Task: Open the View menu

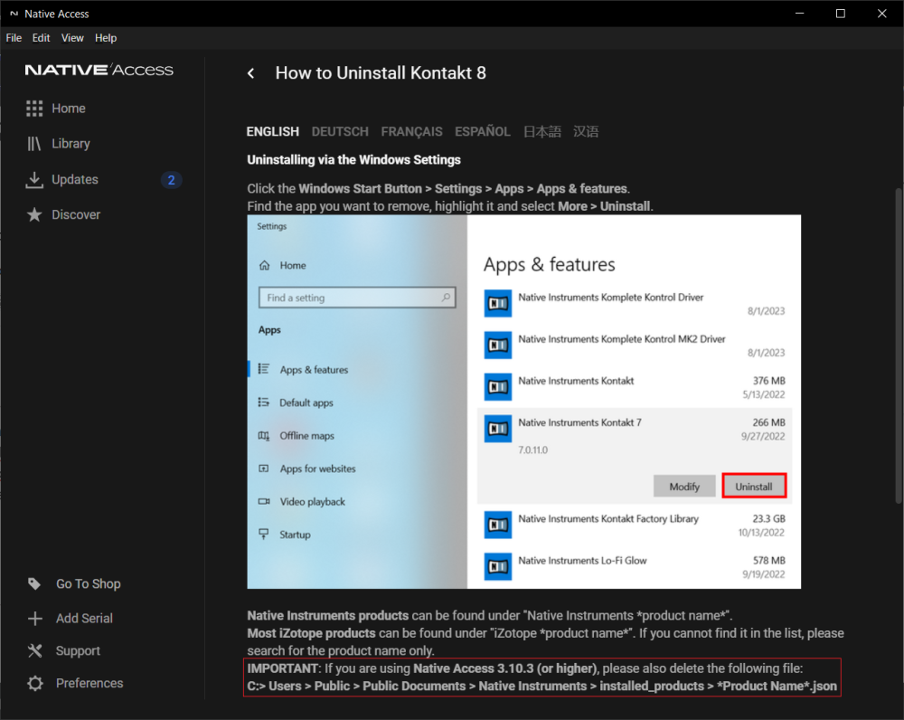Action: coord(72,38)
